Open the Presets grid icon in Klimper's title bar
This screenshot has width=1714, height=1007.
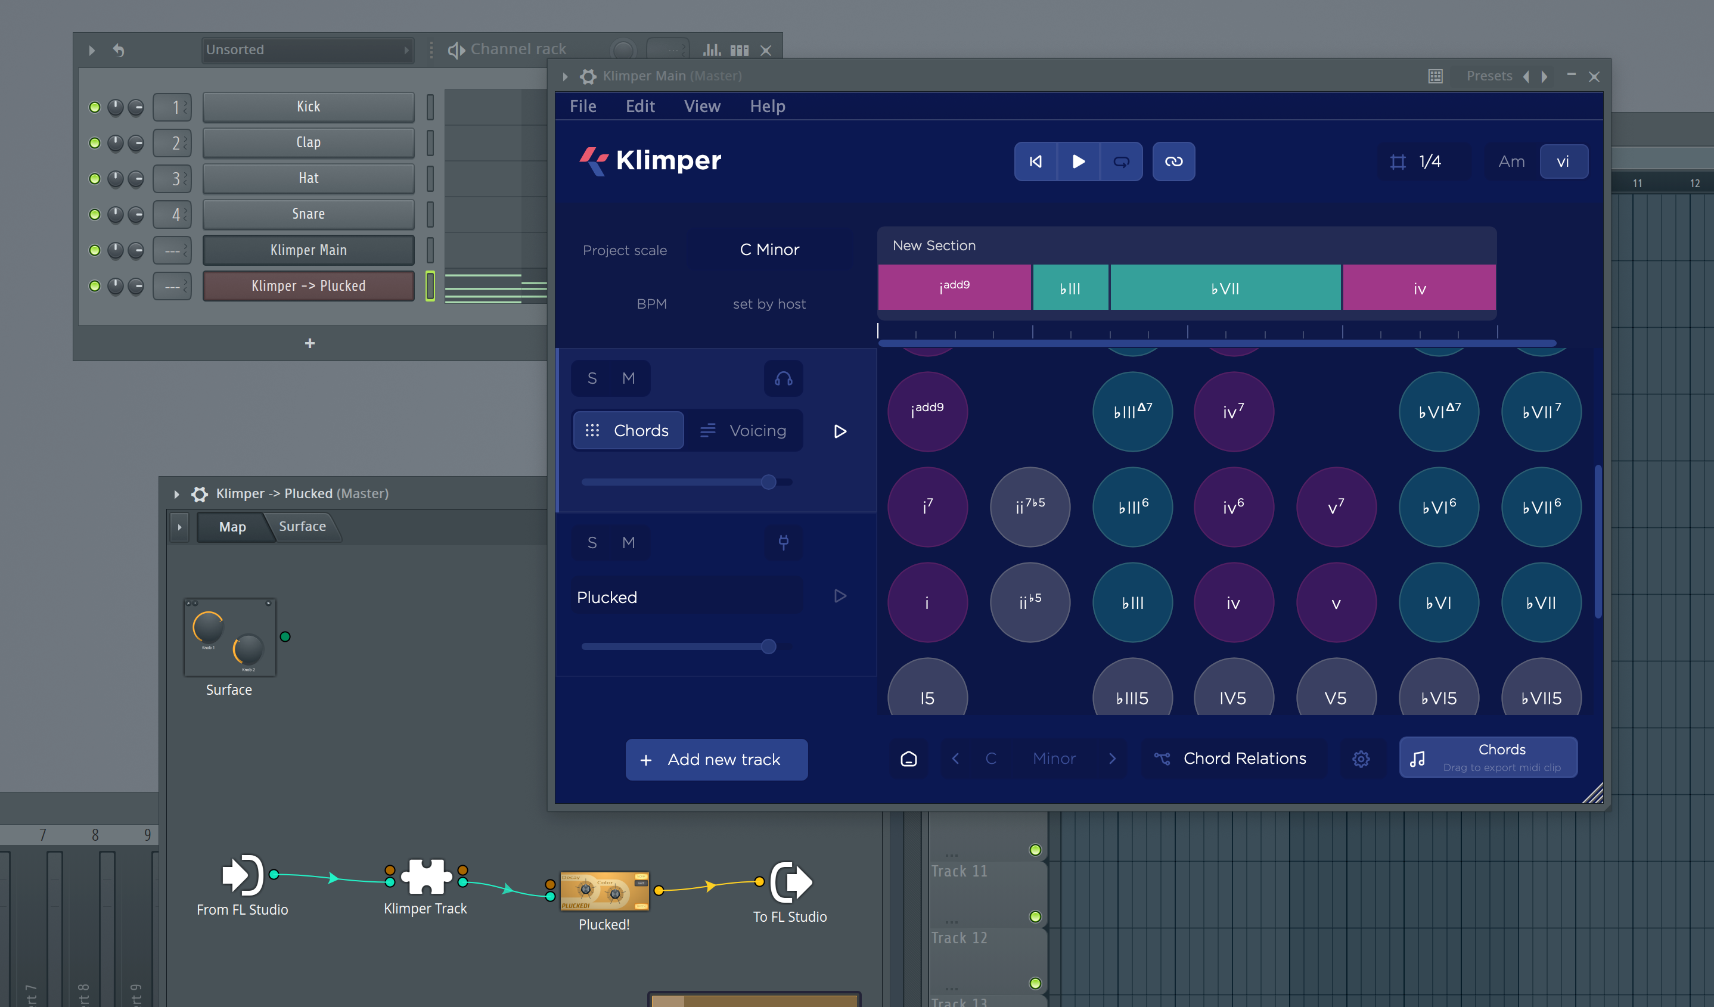[x=1434, y=76]
